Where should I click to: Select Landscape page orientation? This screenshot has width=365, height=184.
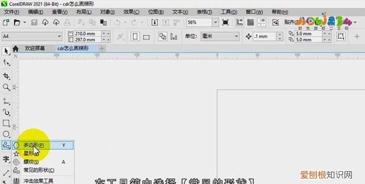click(x=146, y=37)
